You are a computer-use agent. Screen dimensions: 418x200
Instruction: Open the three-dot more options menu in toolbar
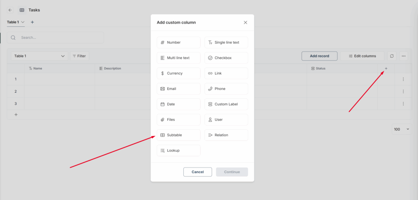coord(404,56)
